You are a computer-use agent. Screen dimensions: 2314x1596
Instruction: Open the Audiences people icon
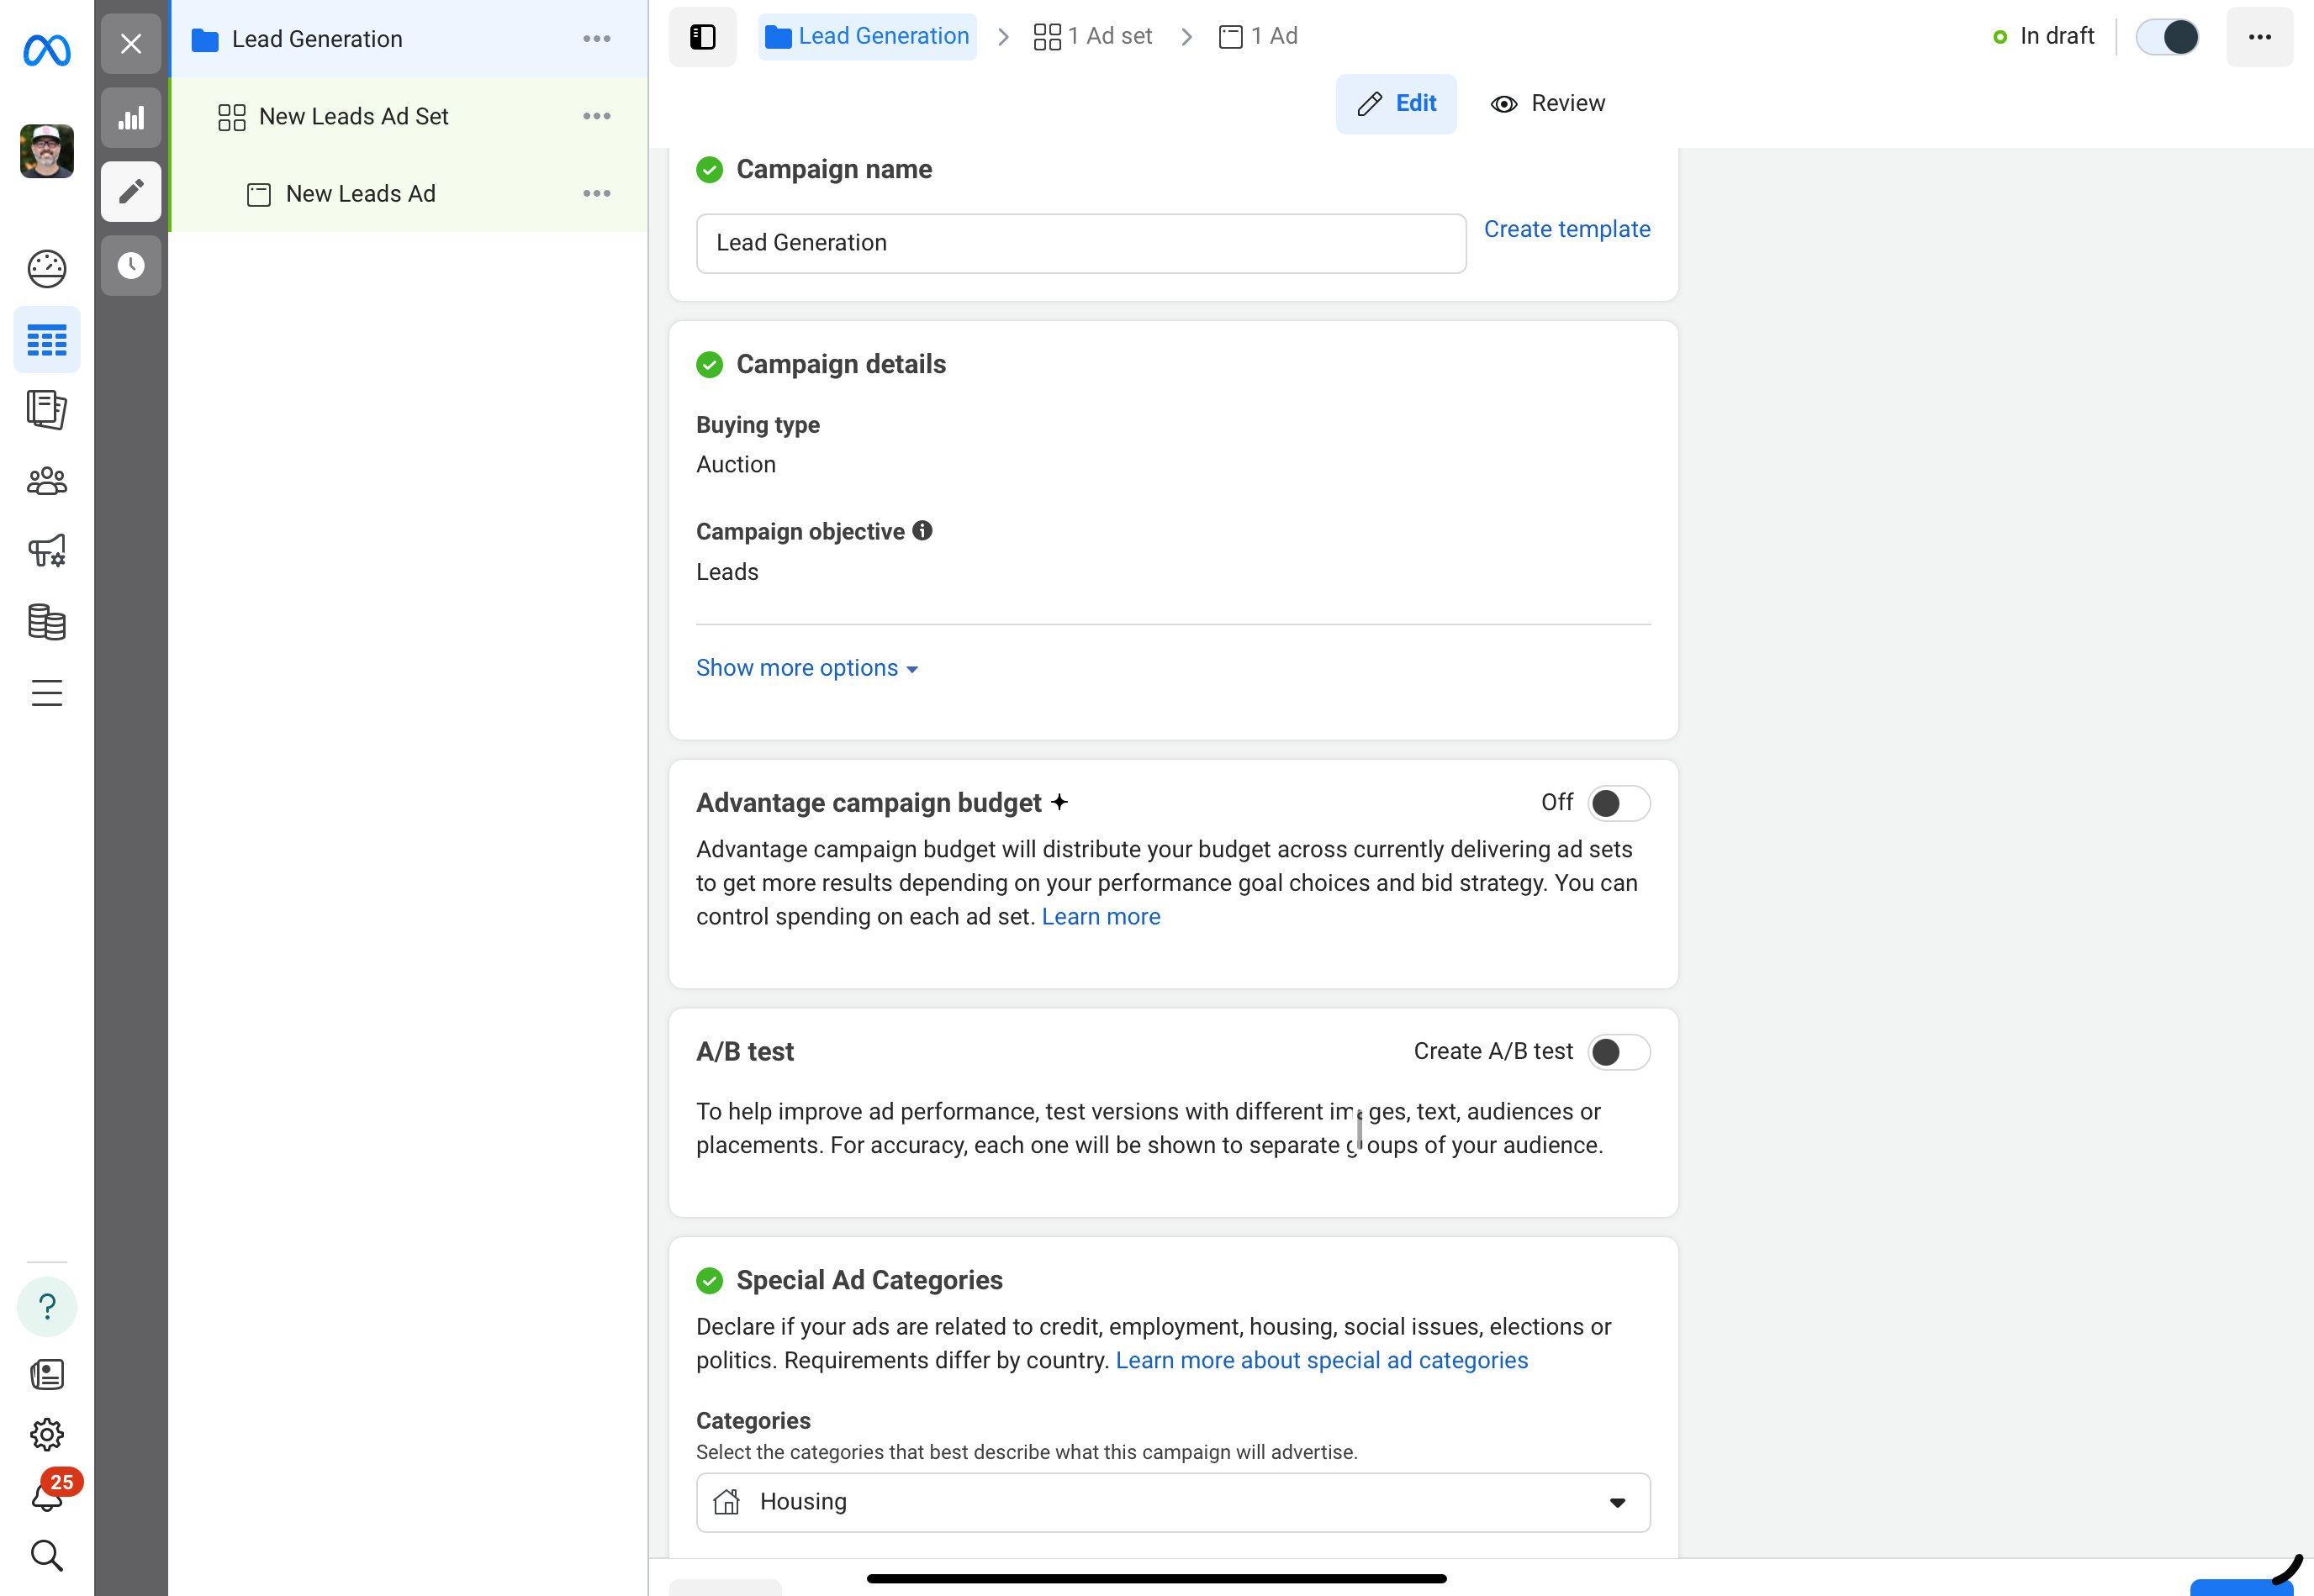click(x=46, y=482)
